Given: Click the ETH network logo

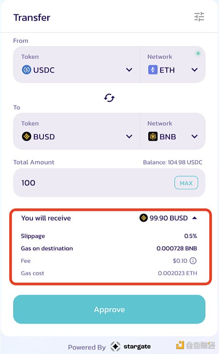Looking at the screenshot, I should click(153, 70).
